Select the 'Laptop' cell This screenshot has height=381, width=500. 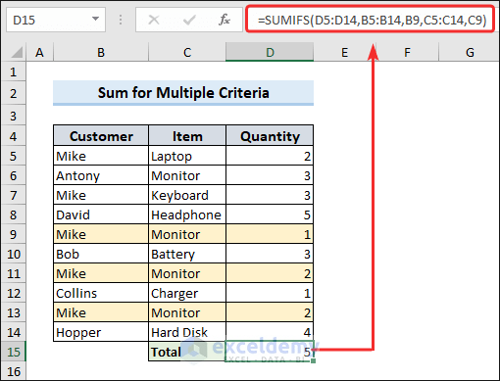[187, 156]
